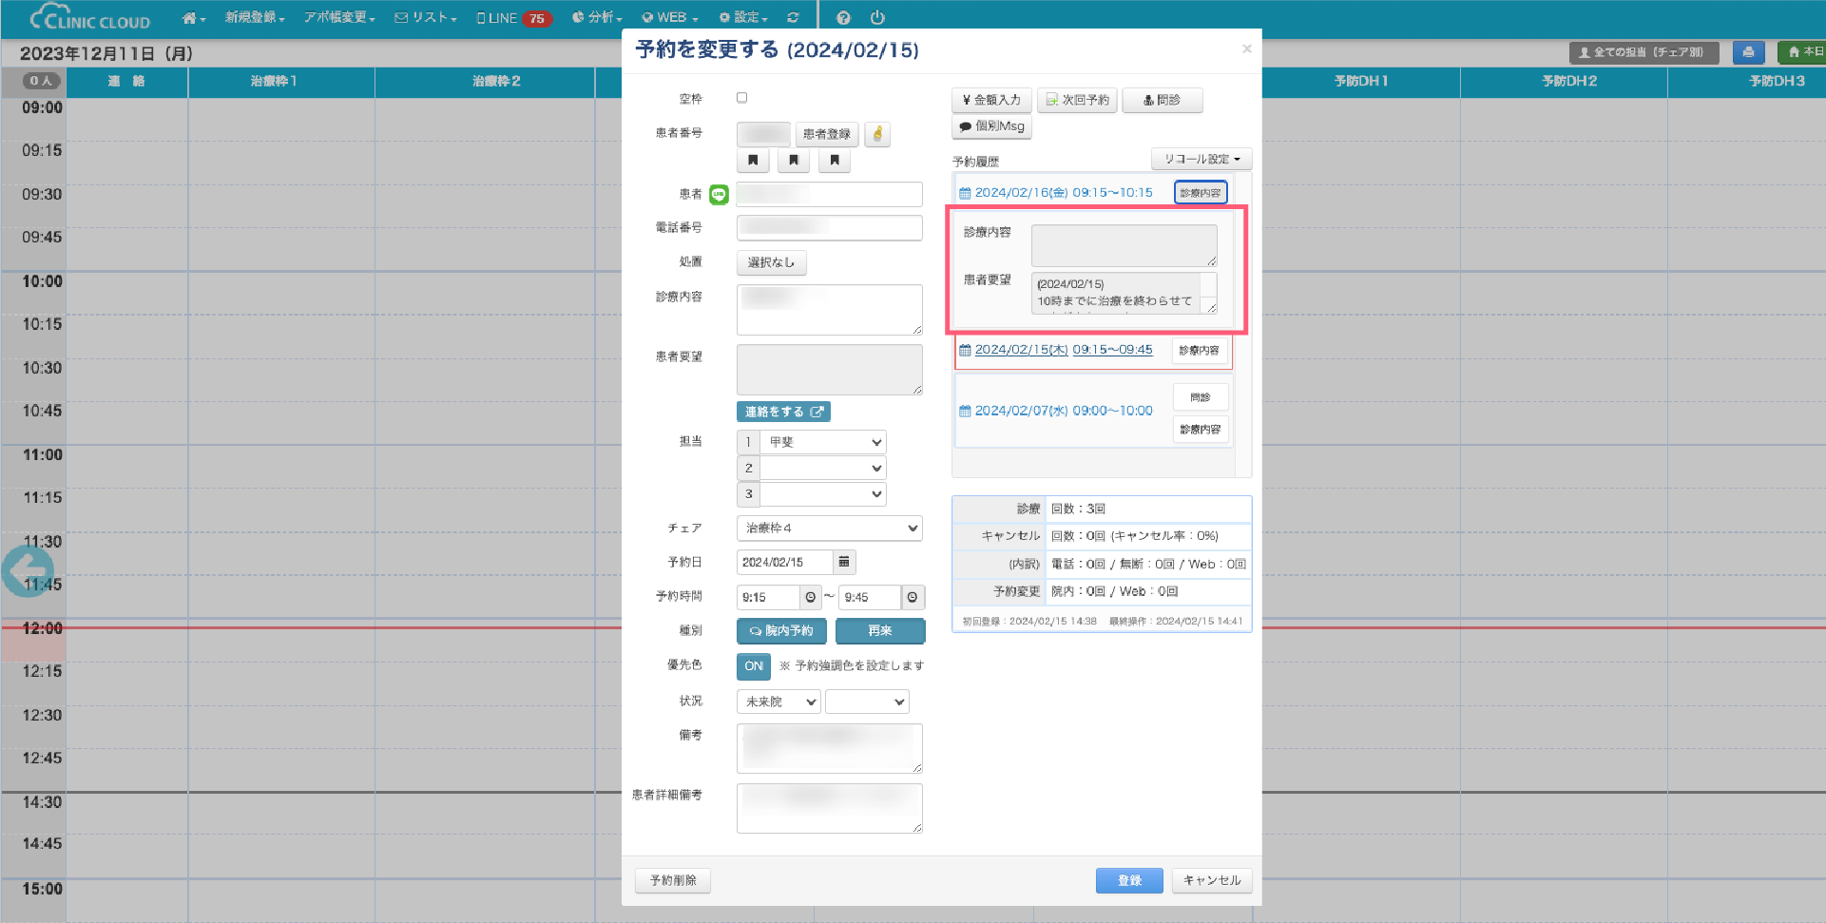Open the 分析 menu in navigation bar
The height and width of the screenshot is (923, 1826).
pos(597,18)
